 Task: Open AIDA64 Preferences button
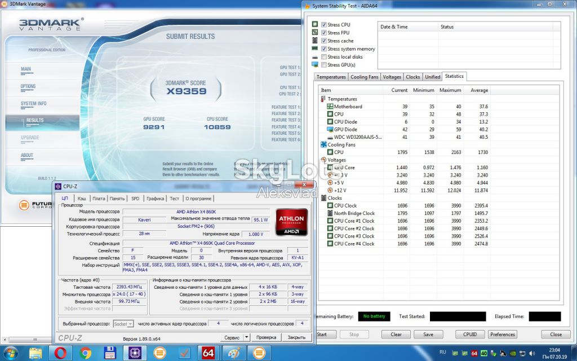pyautogui.click(x=502, y=334)
